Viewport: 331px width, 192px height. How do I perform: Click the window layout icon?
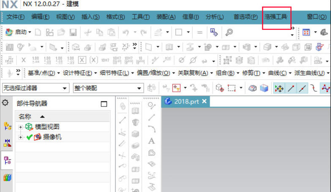306,32
